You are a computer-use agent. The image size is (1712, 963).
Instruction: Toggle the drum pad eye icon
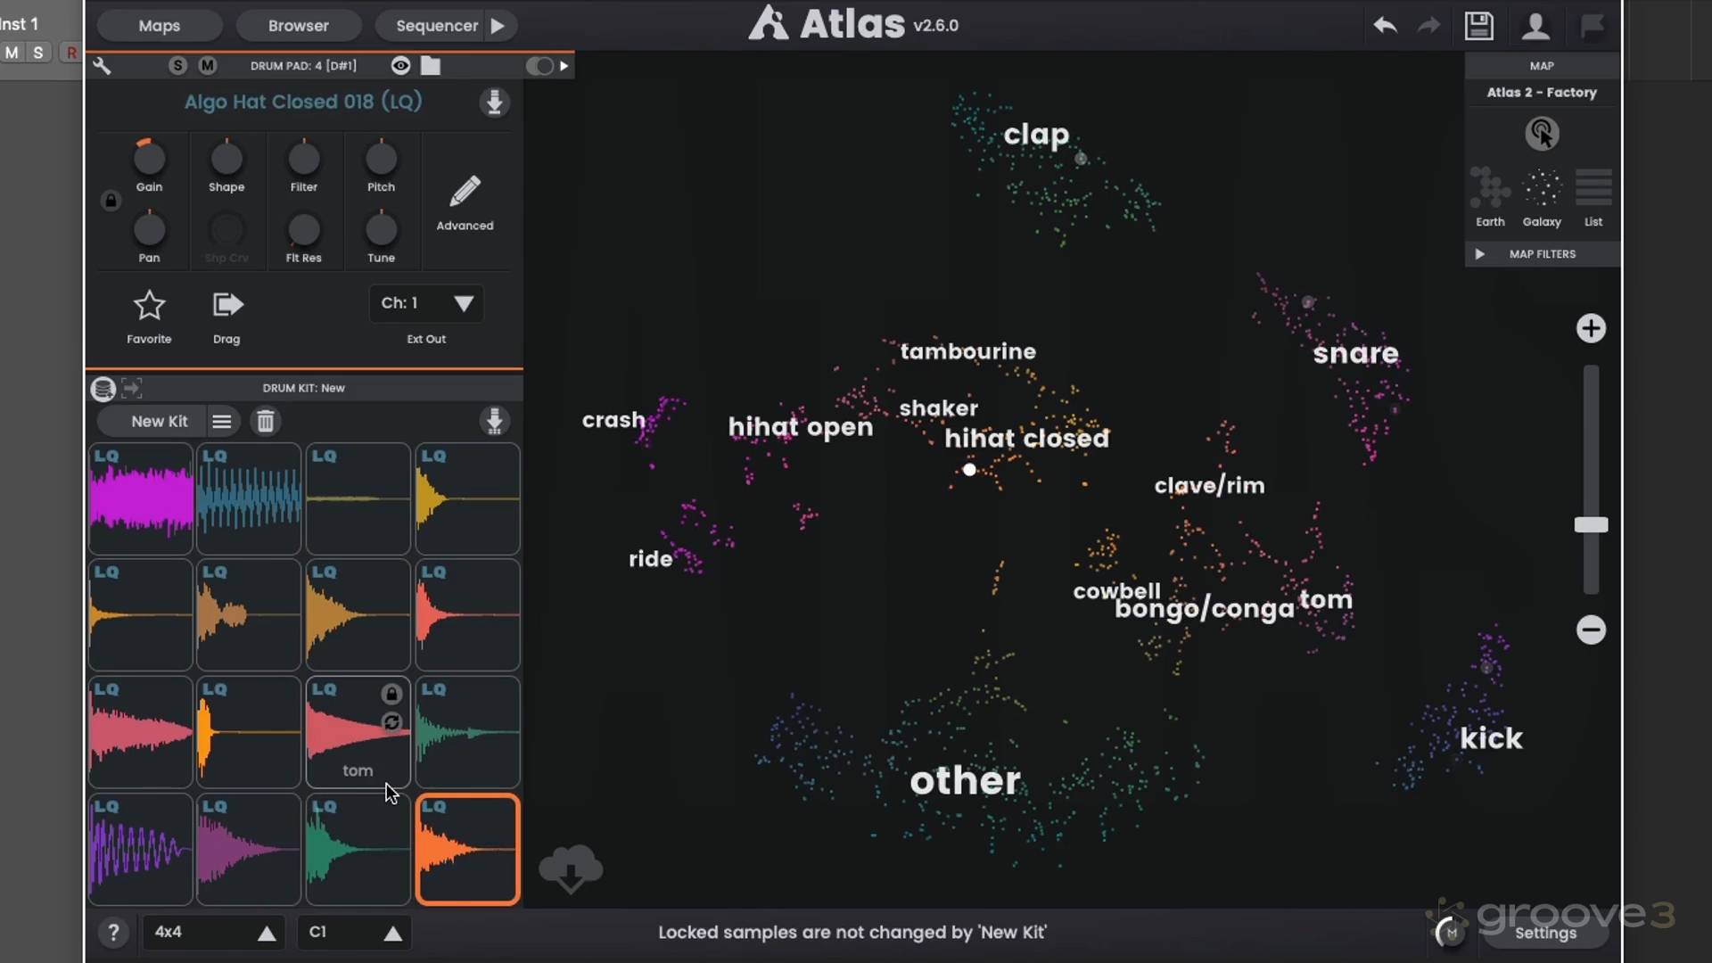400,65
